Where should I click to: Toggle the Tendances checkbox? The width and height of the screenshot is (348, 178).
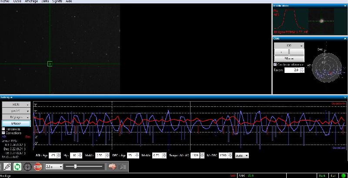click(x=3, y=129)
